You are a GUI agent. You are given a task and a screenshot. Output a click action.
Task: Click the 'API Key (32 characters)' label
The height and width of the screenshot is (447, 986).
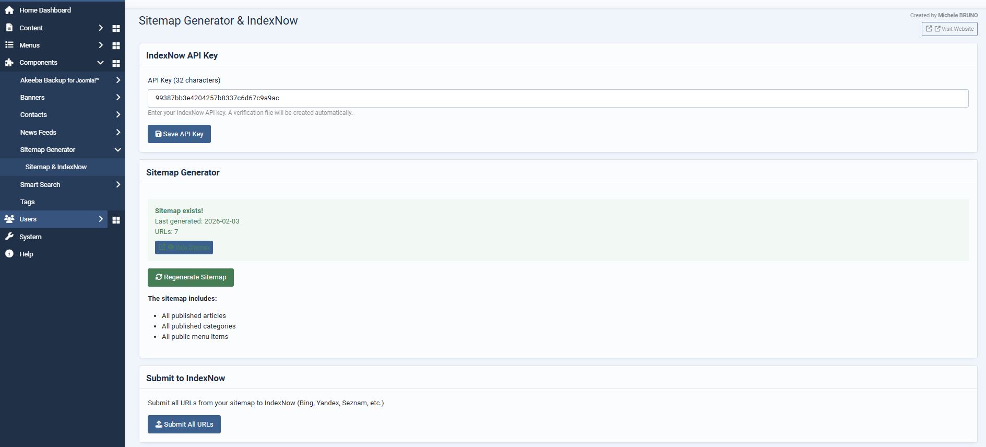pyautogui.click(x=184, y=80)
